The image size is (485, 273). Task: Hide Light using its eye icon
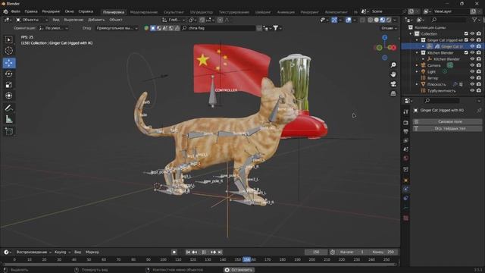[472, 71]
